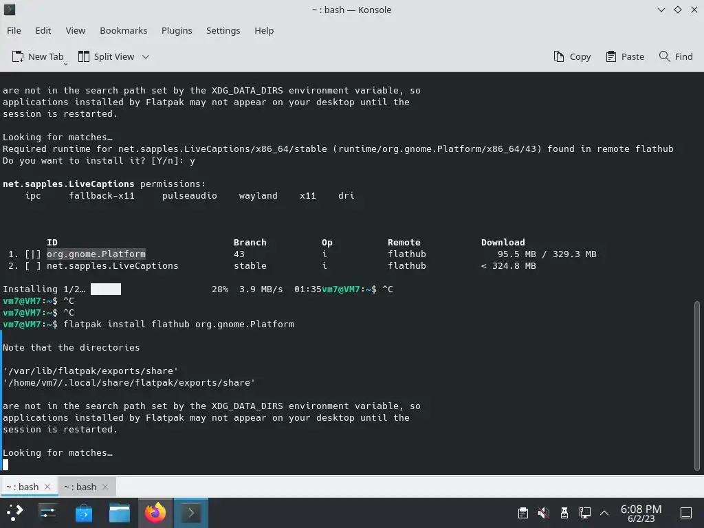Click the terminal cursor block at bottom
Image resolution: width=704 pixels, height=528 pixels.
5,465
